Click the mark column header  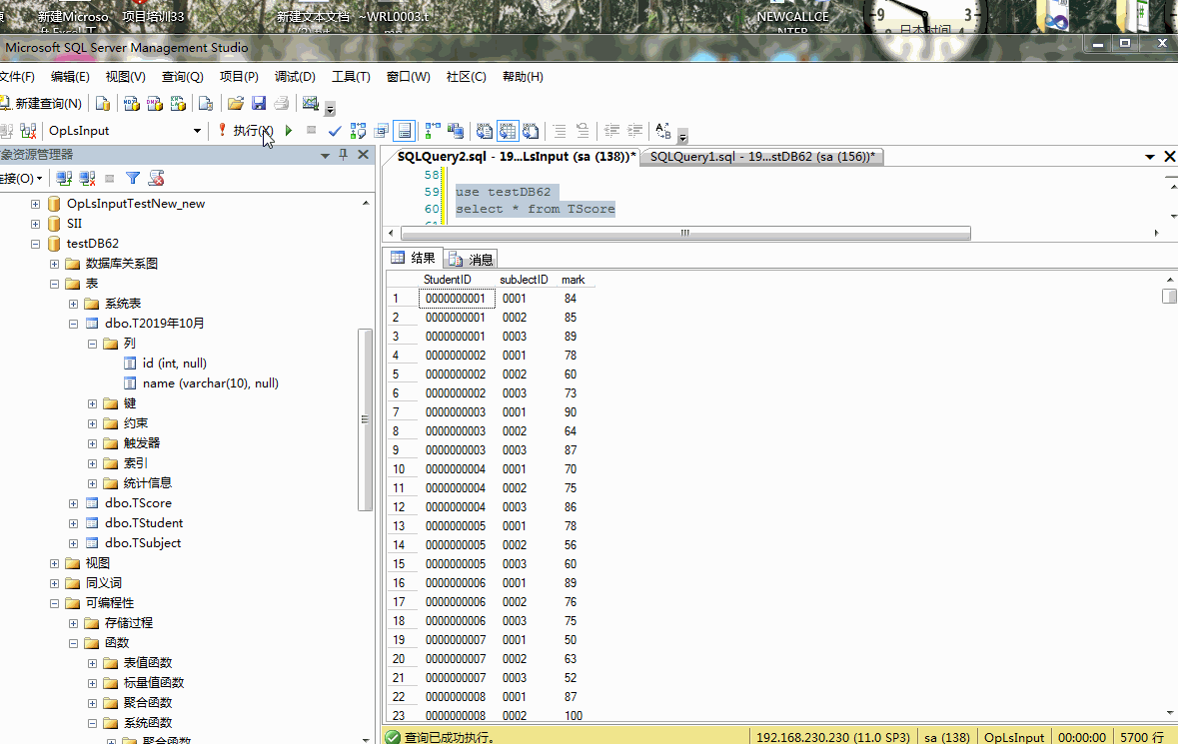[x=573, y=280]
